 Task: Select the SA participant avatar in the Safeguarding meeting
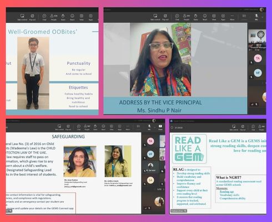150,180
